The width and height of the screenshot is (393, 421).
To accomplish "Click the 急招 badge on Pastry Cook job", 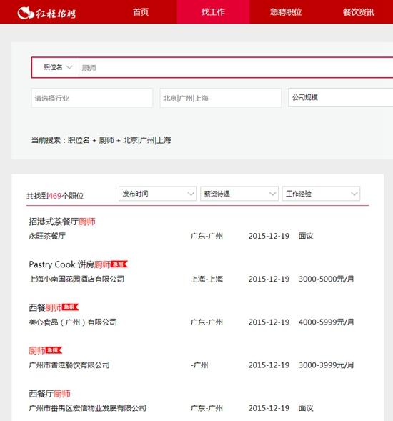I will 119,264.
